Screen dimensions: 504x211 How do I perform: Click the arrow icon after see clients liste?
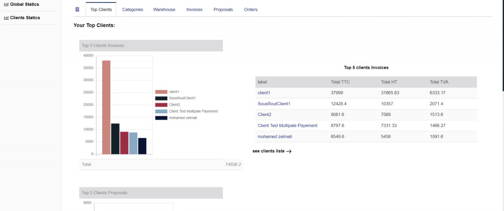(x=289, y=151)
